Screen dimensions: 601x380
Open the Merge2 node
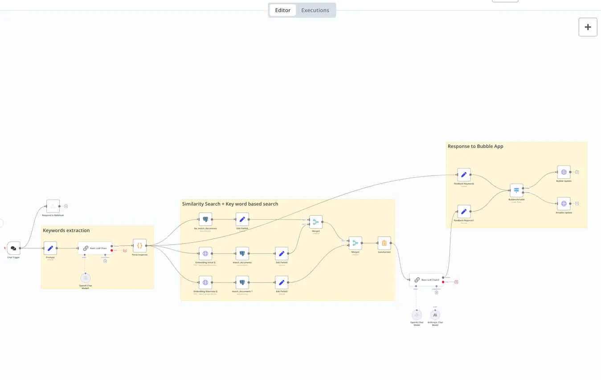(316, 222)
